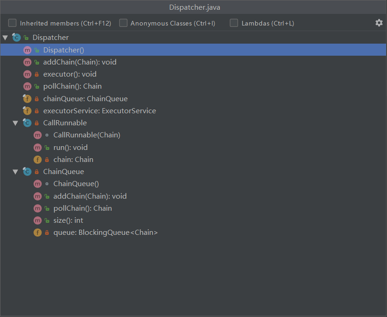Viewport: 387px width, 317px height.
Task: Open the settings gear icon
Action: pyautogui.click(x=379, y=23)
